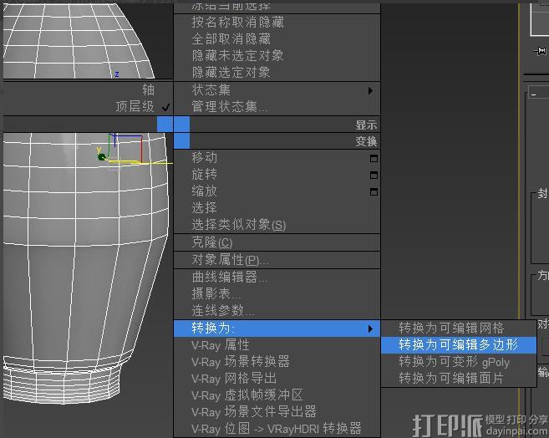The image size is (549, 438).
Task: Open 曲线编辑器... curve editor
Action: 230,277
